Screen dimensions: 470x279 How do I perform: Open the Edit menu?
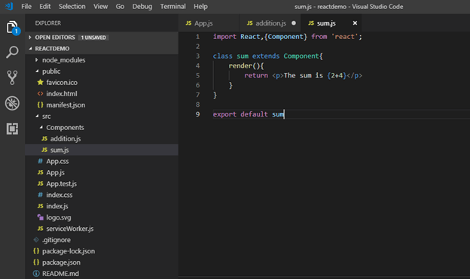tap(45, 6)
